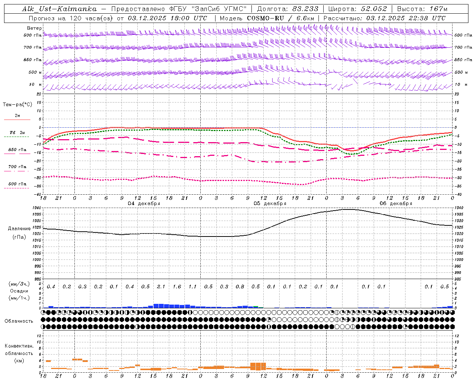The image size is (474, 379).
Task: Click the 1.6 precipitation amount
Action: [x=177, y=287]
